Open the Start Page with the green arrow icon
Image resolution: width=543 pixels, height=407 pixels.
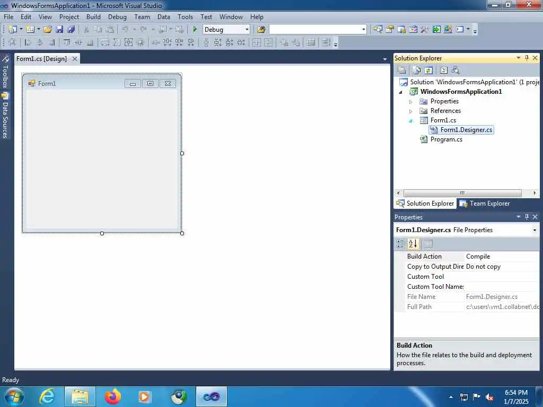[x=436, y=30]
